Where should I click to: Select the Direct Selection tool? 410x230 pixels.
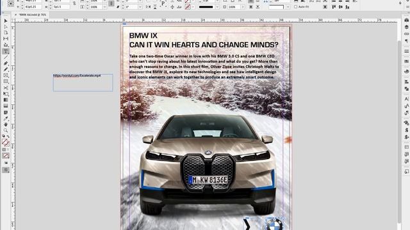(x=6, y=27)
